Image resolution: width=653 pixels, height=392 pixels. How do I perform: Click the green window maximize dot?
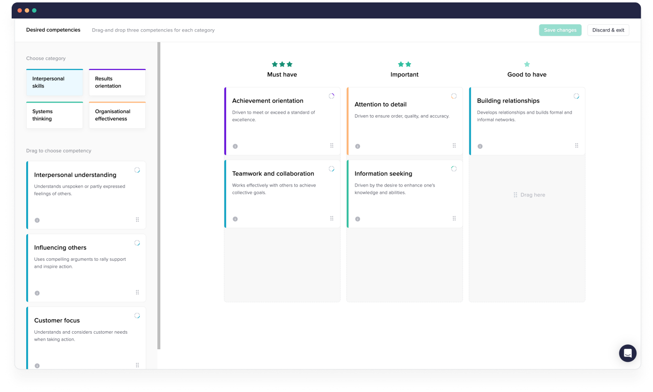pos(34,10)
